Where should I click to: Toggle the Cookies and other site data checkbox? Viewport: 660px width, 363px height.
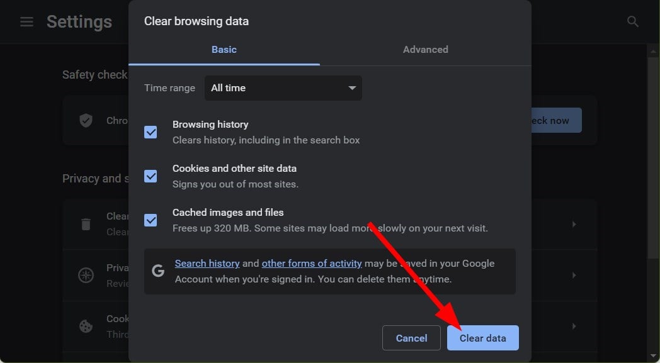click(151, 176)
